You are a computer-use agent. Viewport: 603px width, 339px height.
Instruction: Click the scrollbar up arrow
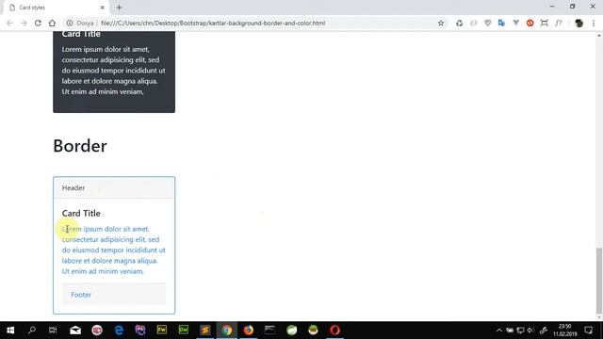[x=599, y=36]
